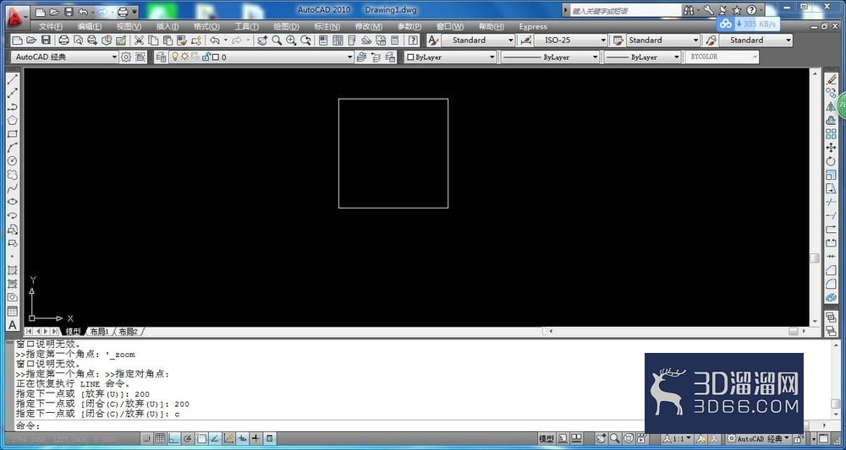846x450 pixels.
Task: Click the Undo arrow in standard toolbar
Action: [x=214, y=40]
